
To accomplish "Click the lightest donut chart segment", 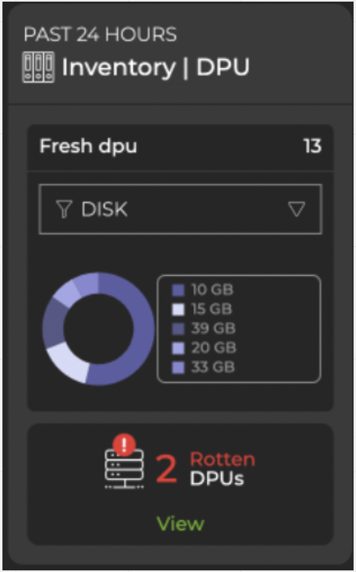I will click(x=69, y=361).
